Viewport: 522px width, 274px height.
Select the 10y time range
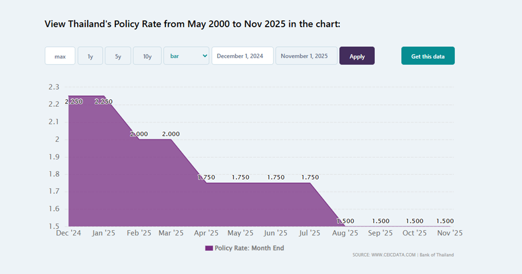click(x=147, y=56)
